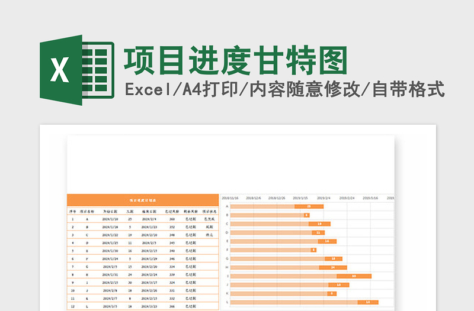474x311 pixels.
Task: Select row 1 start date 2019/1/10
Action: tap(111, 219)
